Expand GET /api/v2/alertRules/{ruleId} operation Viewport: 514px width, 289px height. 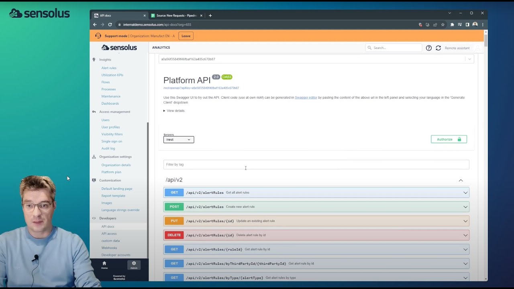(x=316, y=249)
